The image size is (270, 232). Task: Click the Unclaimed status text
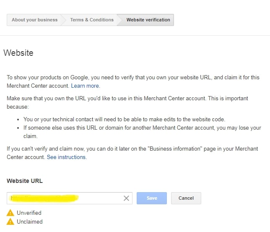29,222
